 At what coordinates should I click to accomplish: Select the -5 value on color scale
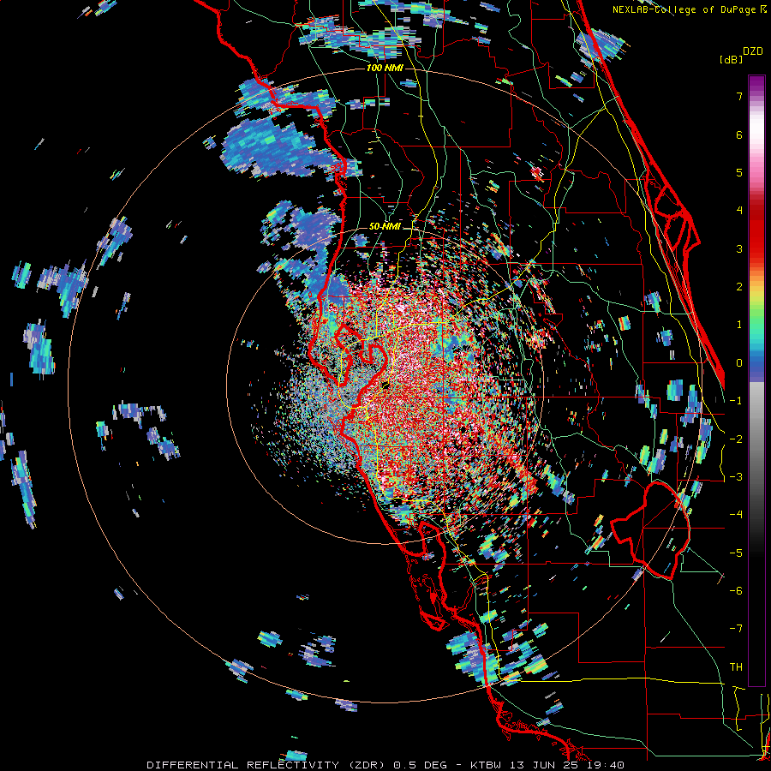pos(736,553)
